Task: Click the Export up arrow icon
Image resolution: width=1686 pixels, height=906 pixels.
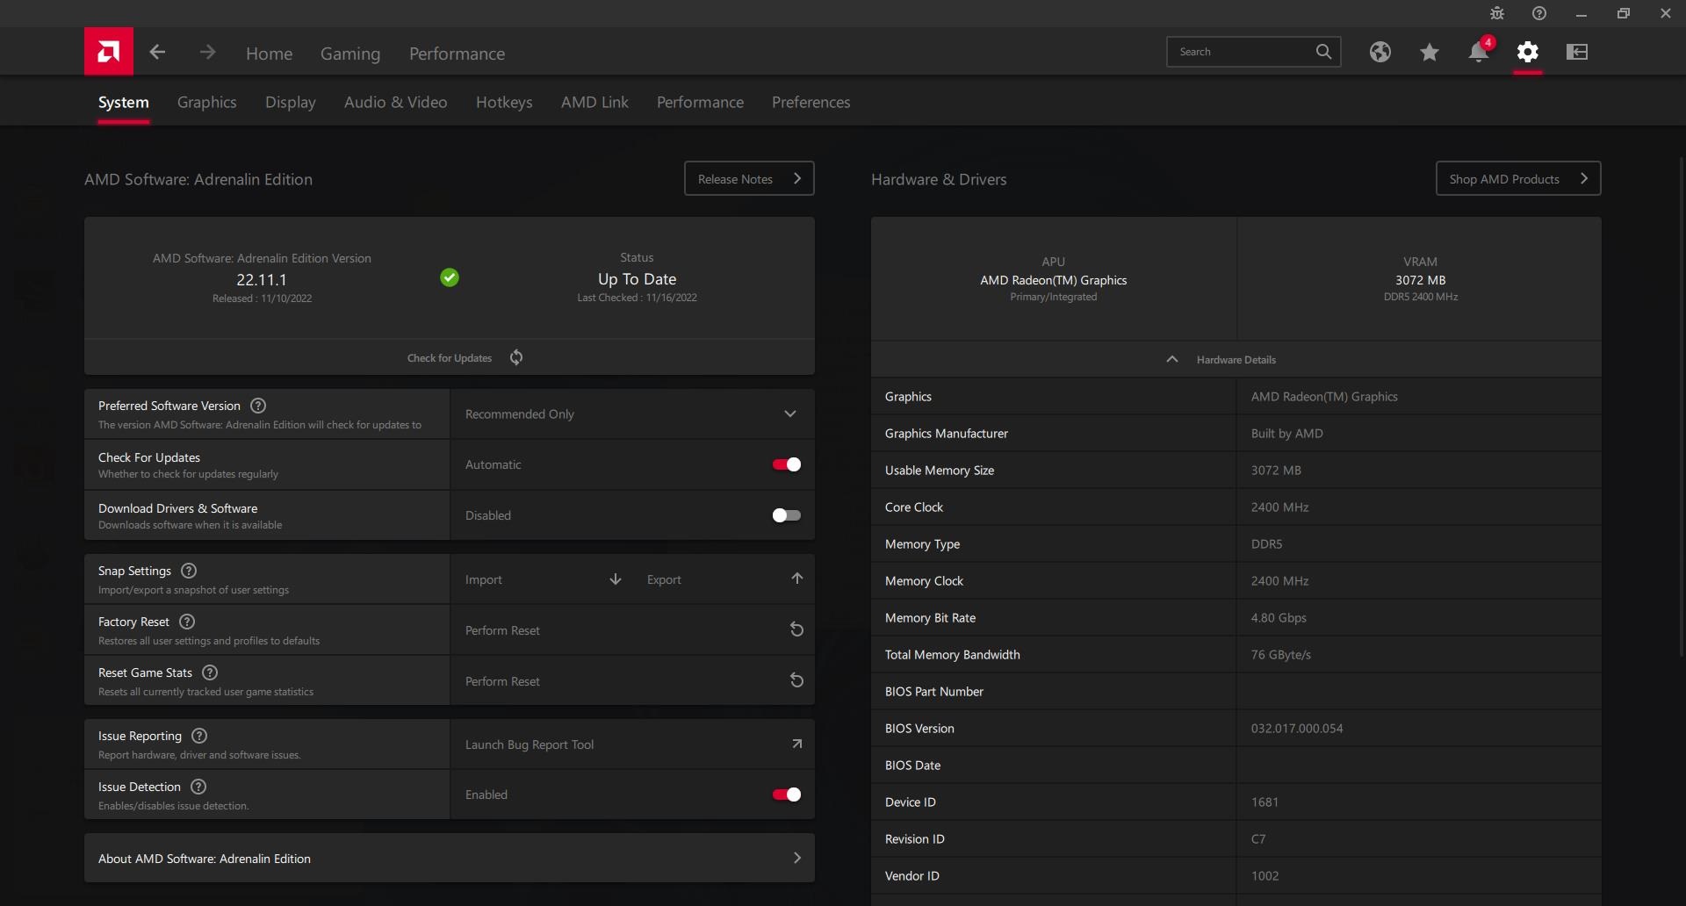Action: click(797, 579)
